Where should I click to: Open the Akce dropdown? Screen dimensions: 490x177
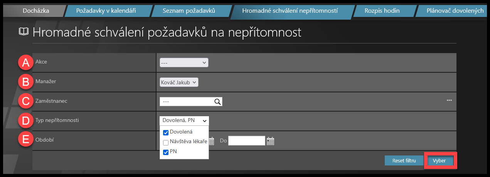point(184,62)
